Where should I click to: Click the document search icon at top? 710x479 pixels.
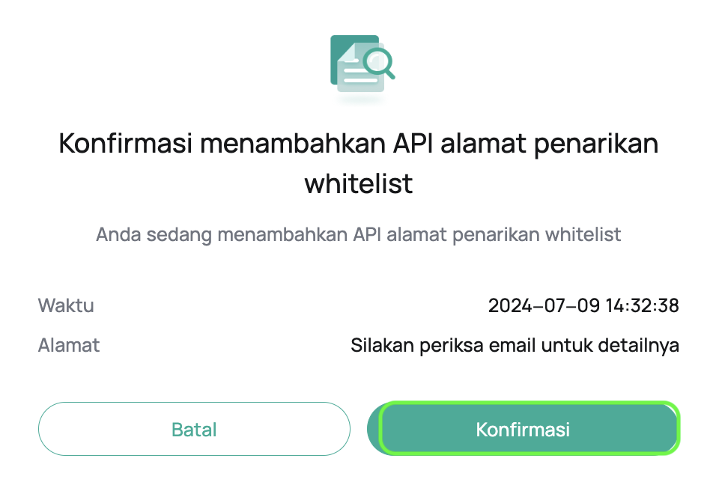pyautogui.click(x=361, y=66)
